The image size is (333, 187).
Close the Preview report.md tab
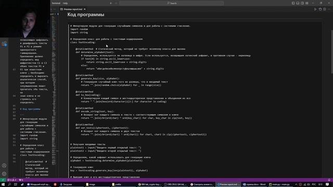(84, 9)
